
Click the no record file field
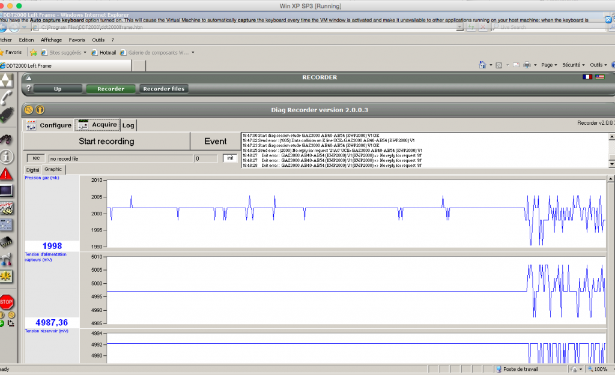click(121, 158)
